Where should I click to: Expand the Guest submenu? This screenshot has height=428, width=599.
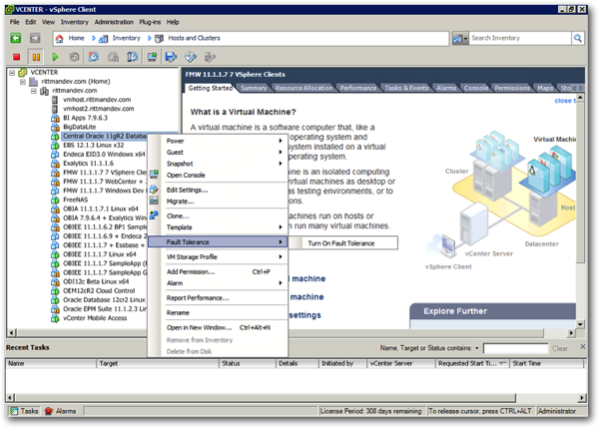coord(281,152)
